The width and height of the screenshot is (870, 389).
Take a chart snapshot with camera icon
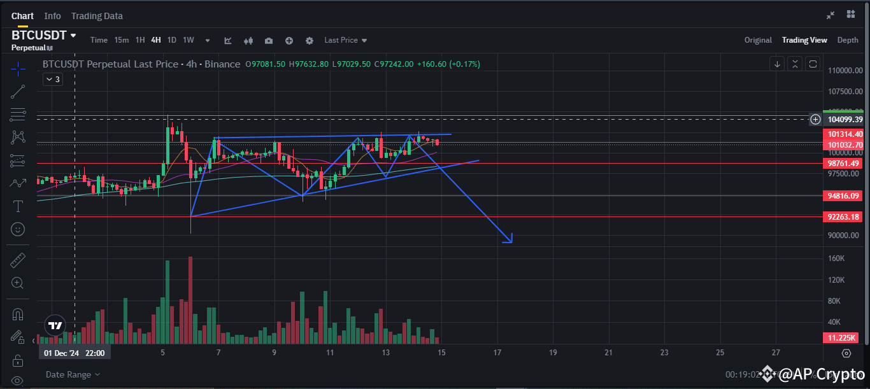(x=269, y=40)
